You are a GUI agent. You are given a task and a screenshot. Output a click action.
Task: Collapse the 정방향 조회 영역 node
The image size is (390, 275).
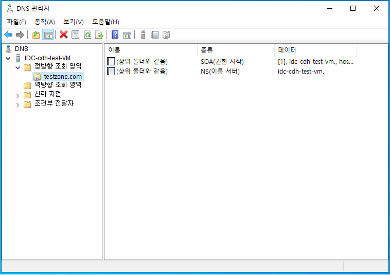[x=17, y=67]
